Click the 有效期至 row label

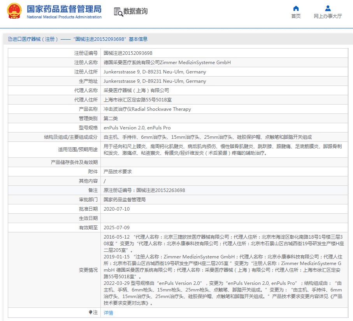(x=88, y=228)
